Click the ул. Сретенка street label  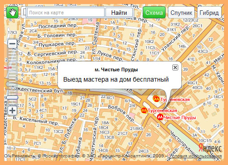click(95, 38)
